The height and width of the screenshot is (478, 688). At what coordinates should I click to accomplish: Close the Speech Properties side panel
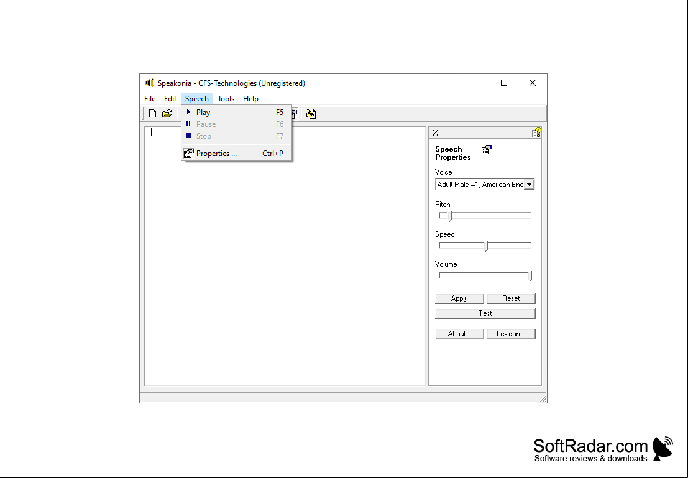pos(435,132)
